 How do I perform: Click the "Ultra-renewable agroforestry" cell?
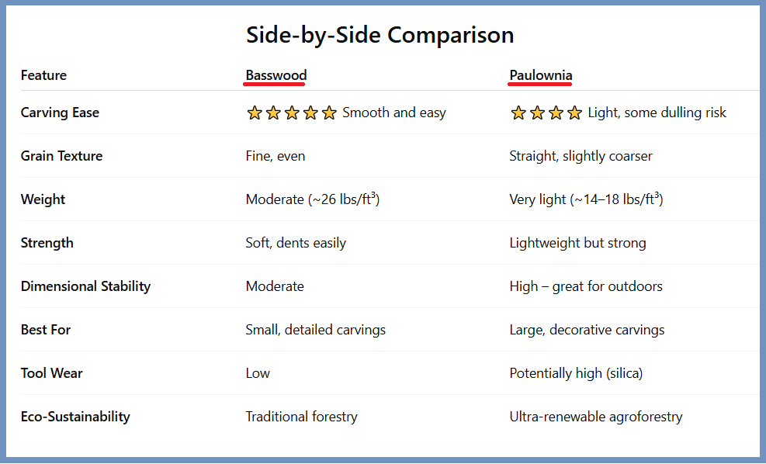click(596, 417)
